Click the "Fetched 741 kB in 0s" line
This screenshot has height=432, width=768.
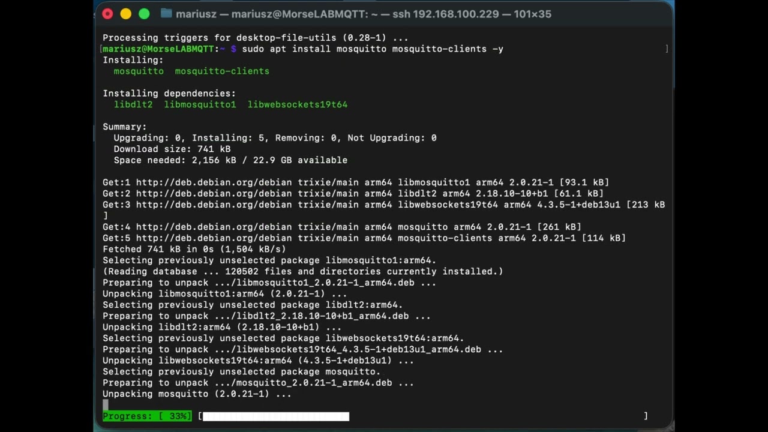point(194,249)
